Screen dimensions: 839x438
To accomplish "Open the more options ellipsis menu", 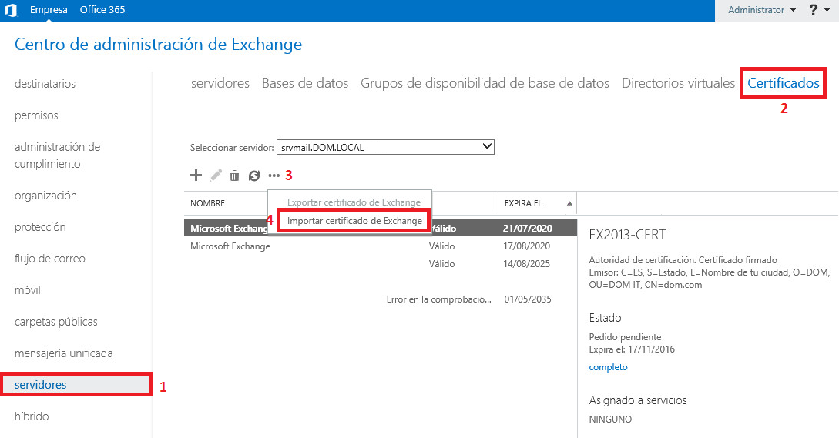I will click(x=274, y=176).
